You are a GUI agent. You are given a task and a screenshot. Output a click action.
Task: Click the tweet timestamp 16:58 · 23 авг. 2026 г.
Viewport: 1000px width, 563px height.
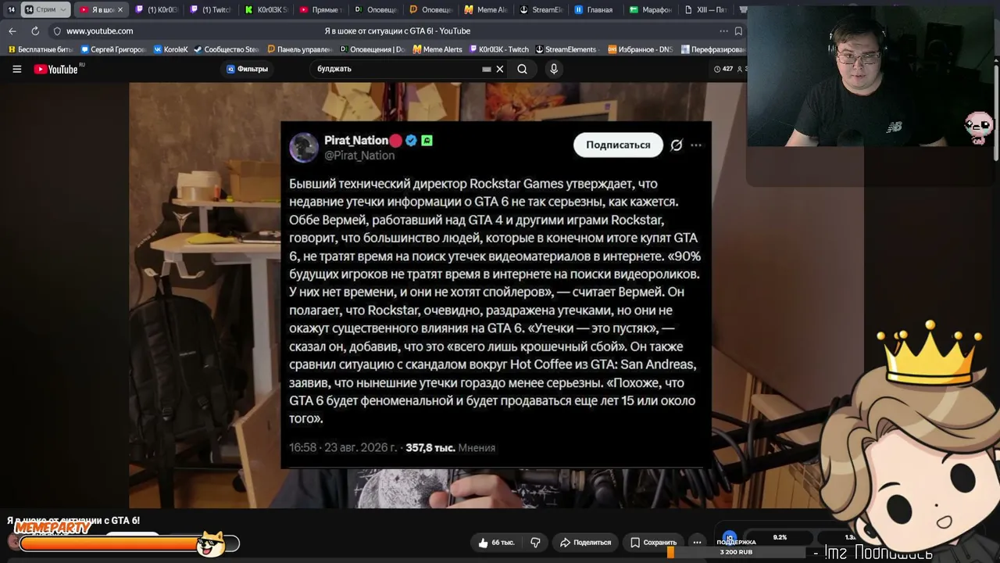pyautogui.click(x=344, y=448)
